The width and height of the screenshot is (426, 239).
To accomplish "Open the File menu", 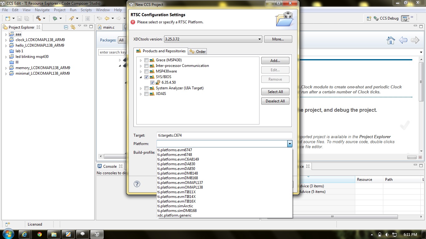I will click(x=5, y=10).
